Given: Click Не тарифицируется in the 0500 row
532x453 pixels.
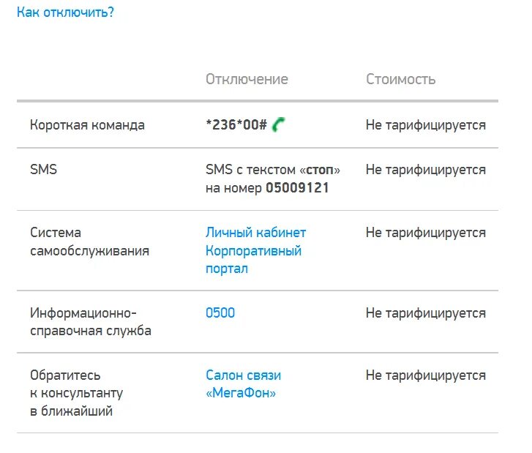Looking at the screenshot, I should click(426, 313).
